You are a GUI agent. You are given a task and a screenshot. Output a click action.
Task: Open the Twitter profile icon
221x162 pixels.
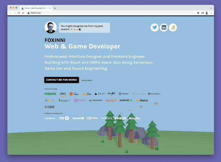pyautogui.click(x=155, y=27)
